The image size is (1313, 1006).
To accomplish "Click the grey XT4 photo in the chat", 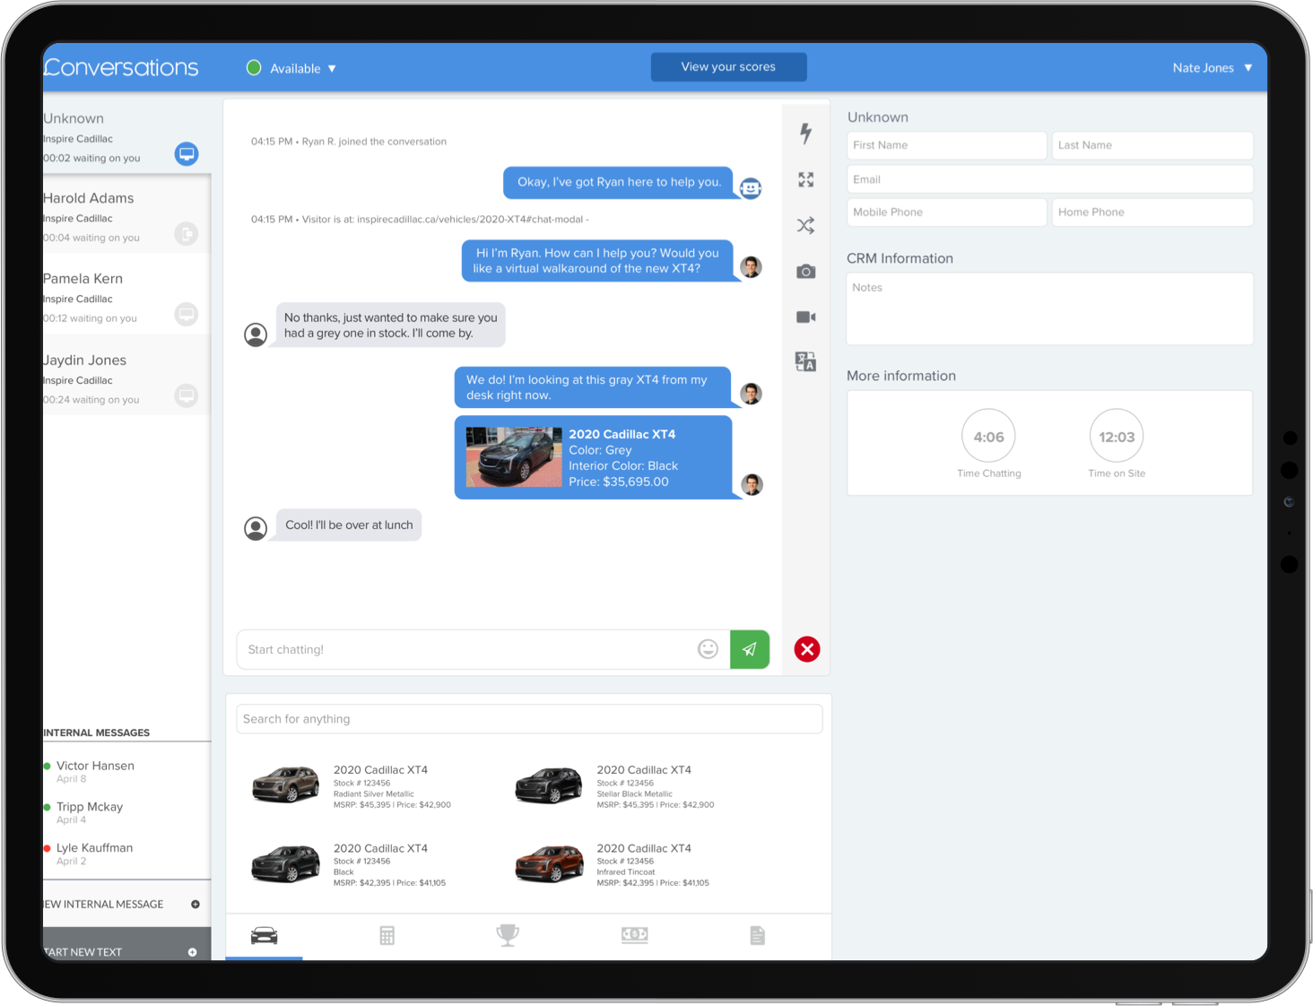I will (x=514, y=456).
